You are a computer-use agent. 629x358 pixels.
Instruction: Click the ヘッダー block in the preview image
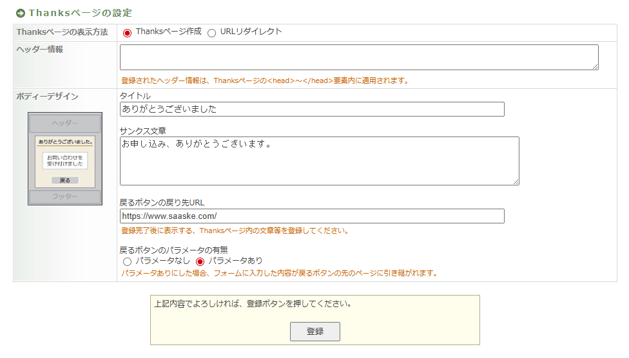(64, 123)
